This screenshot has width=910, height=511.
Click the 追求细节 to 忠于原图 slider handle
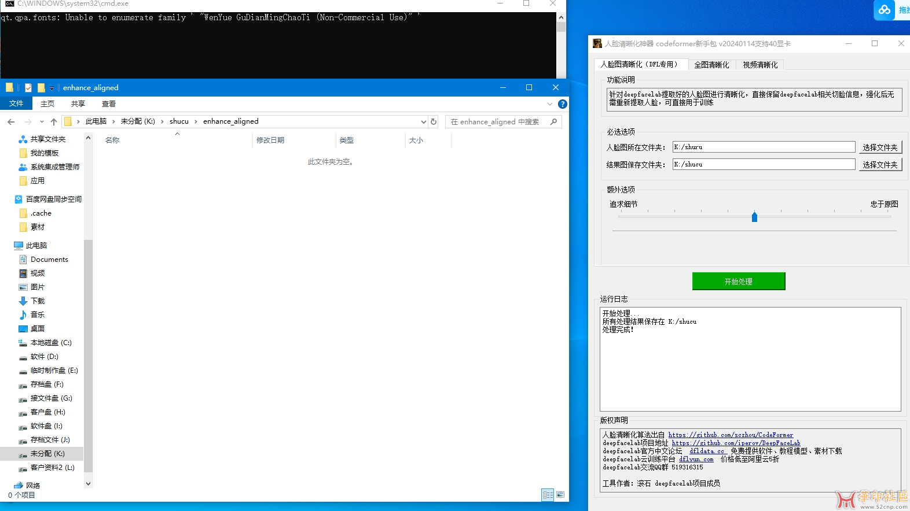tap(754, 217)
